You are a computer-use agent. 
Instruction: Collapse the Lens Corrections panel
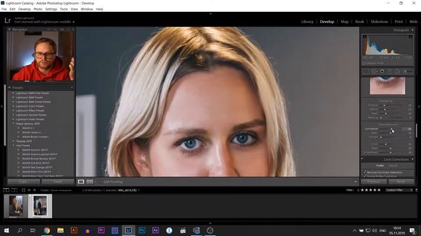(412, 159)
